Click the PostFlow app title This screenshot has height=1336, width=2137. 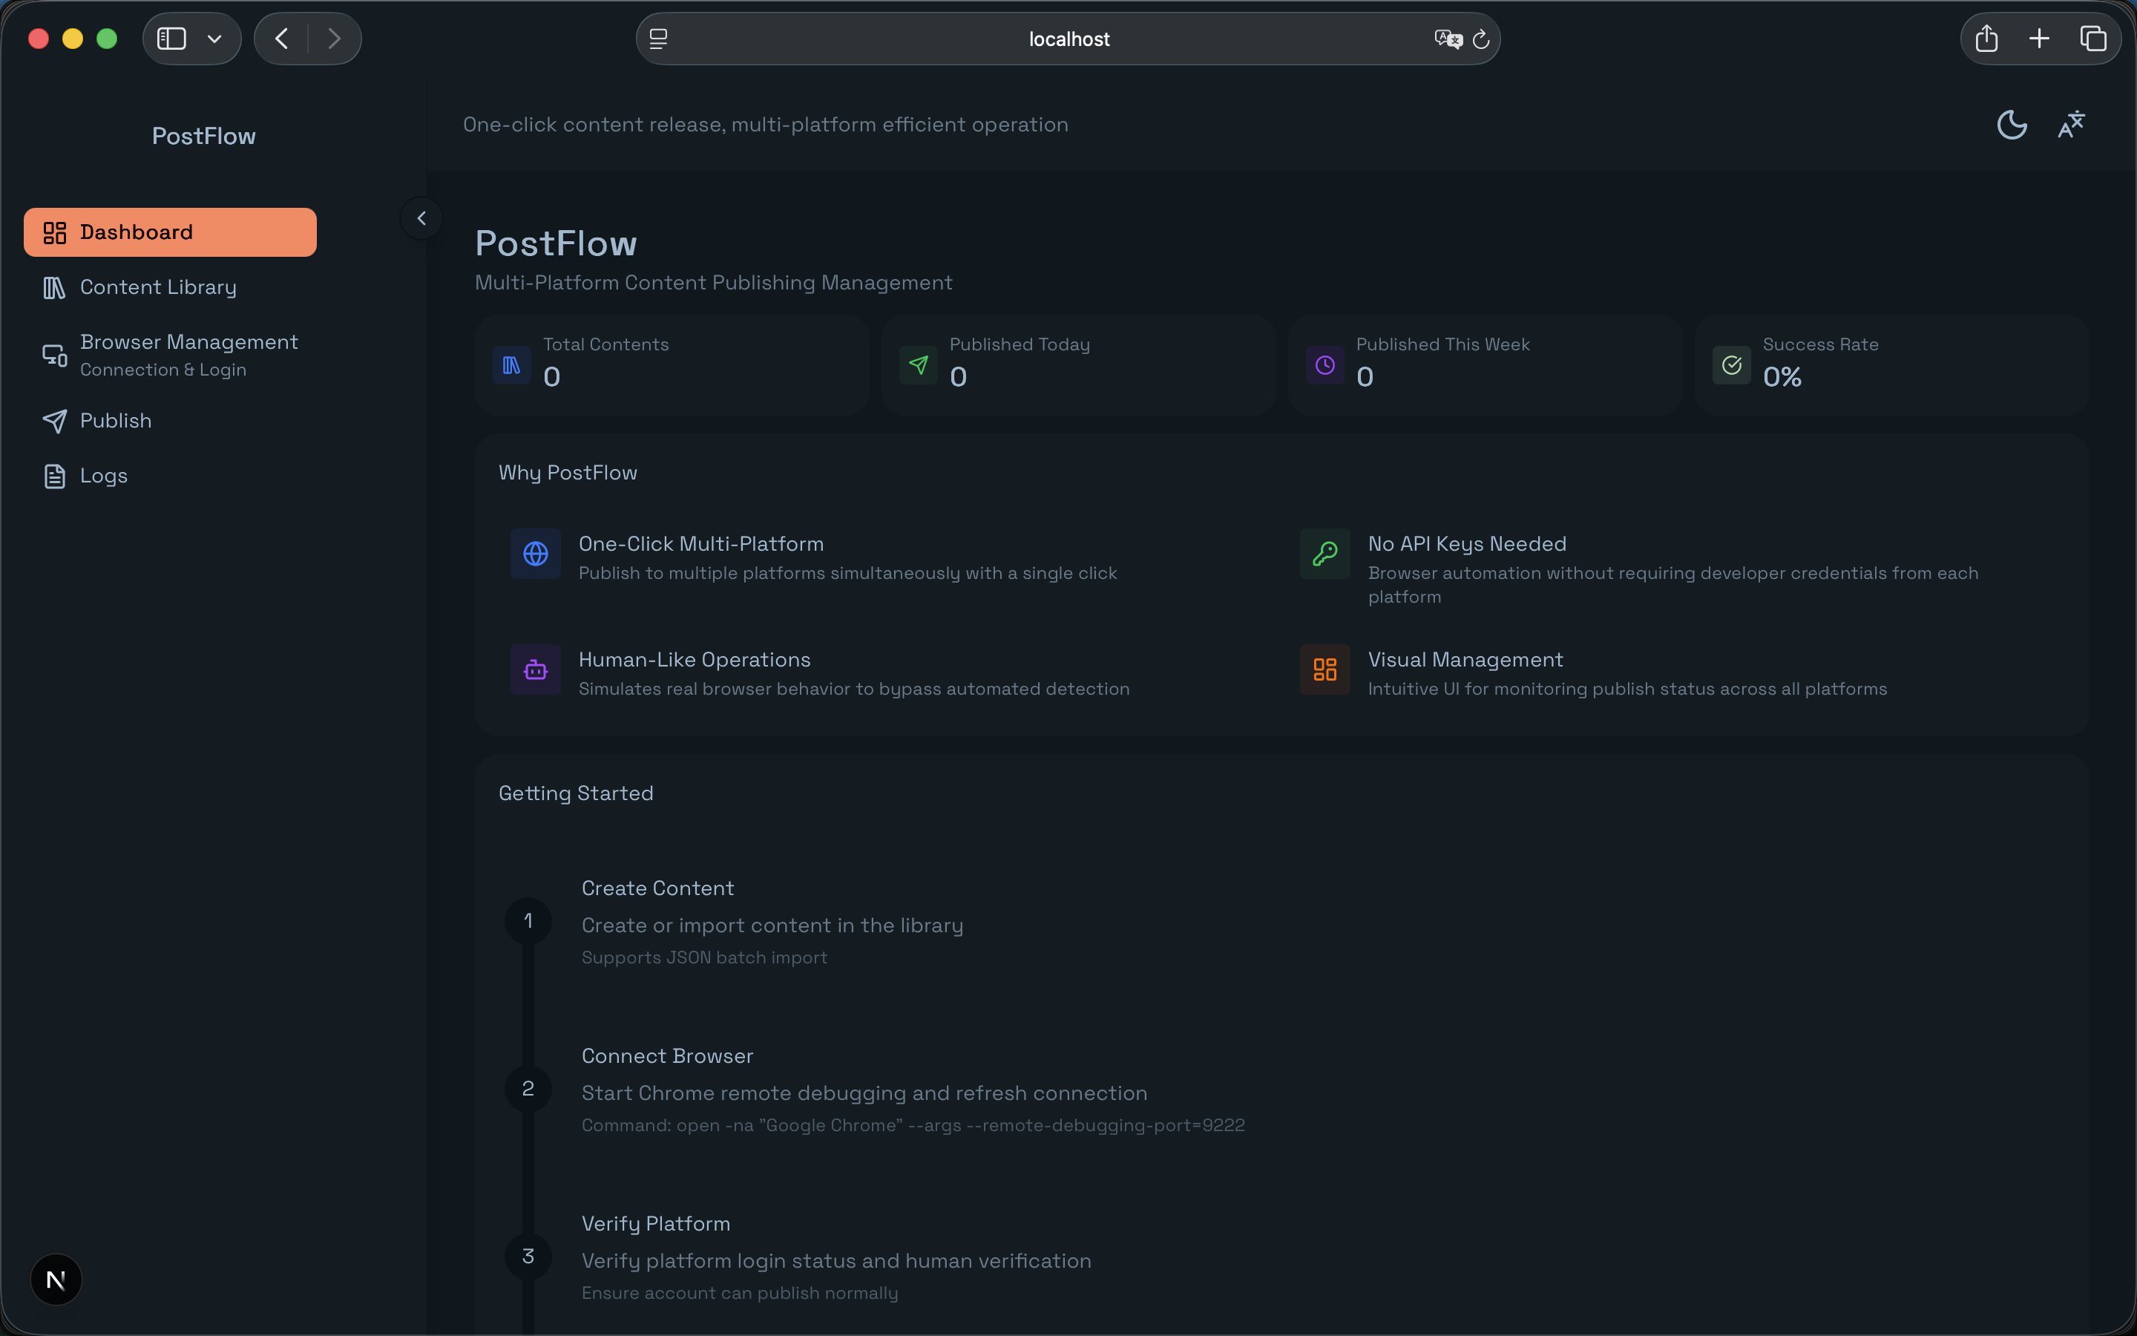pos(203,135)
